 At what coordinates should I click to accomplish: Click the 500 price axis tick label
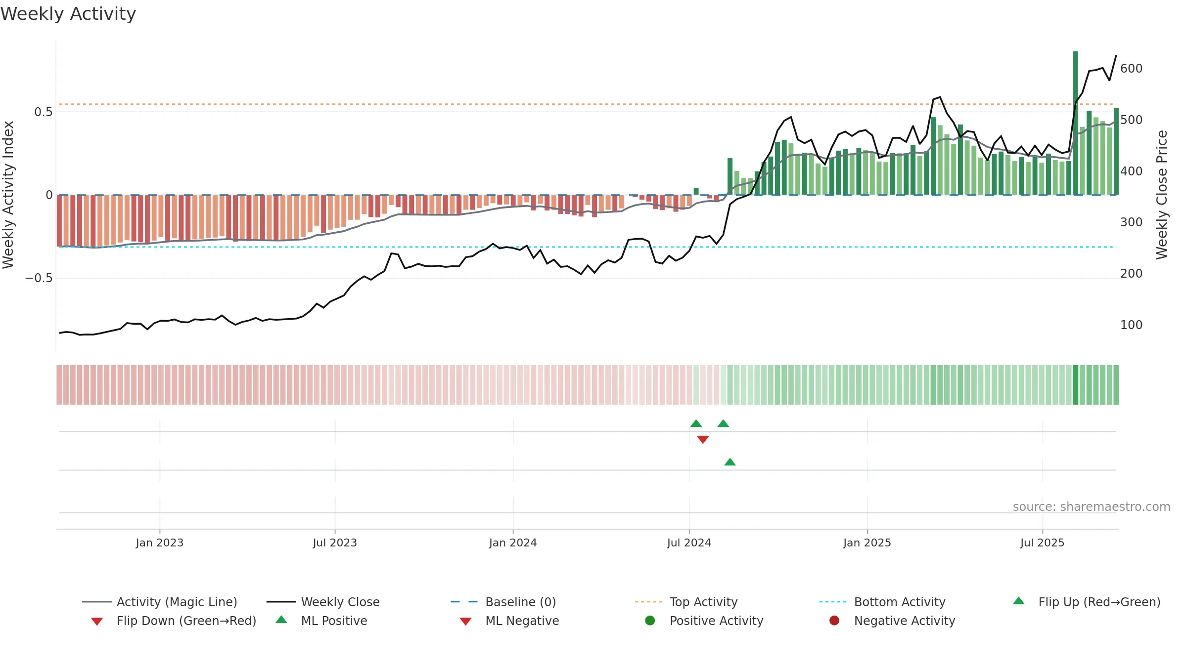coord(1131,120)
